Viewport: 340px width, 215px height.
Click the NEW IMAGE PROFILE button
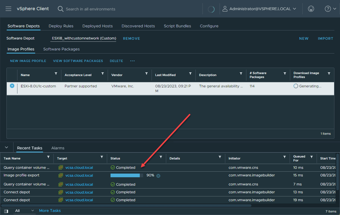click(28, 61)
